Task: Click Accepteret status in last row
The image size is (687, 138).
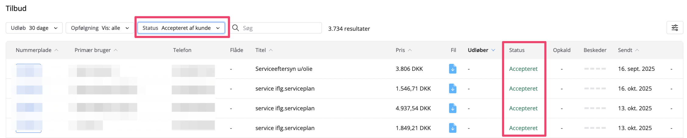Action: point(523,128)
